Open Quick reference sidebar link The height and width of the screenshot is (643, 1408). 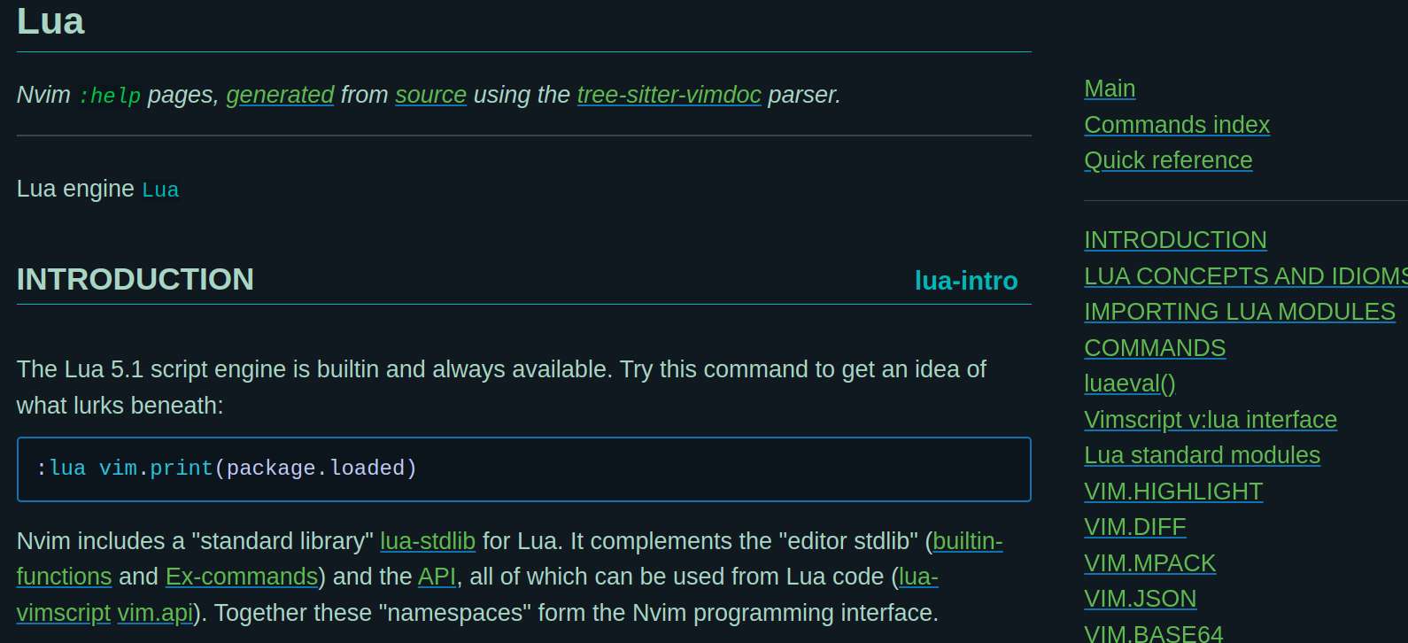(x=1168, y=160)
